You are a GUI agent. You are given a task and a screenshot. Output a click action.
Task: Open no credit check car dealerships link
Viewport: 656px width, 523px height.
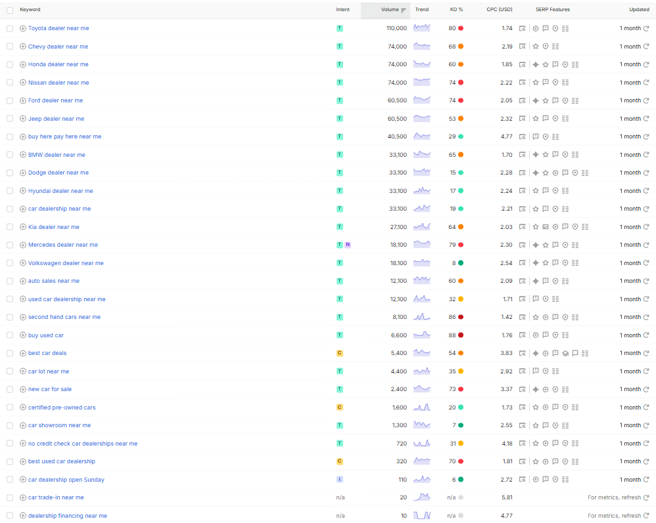tap(83, 444)
